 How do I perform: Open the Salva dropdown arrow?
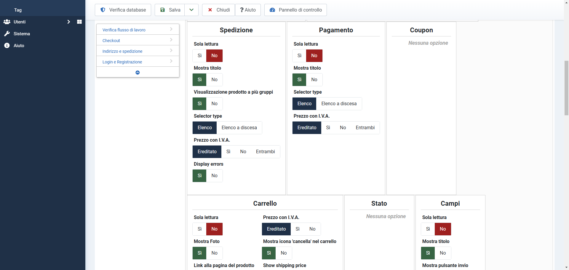[x=191, y=10]
